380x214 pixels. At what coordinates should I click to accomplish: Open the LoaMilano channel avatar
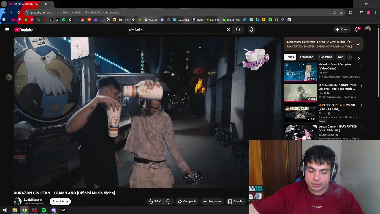[18, 201]
